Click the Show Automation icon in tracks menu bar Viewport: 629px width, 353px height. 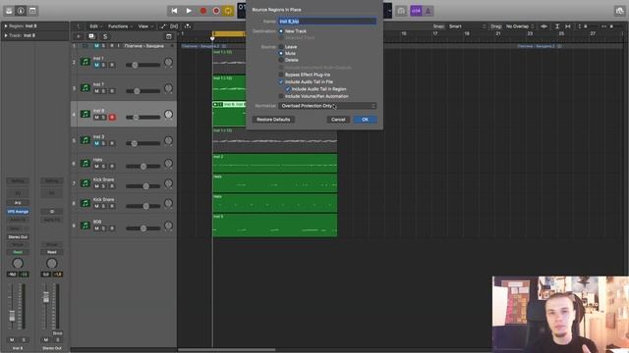click(x=163, y=26)
